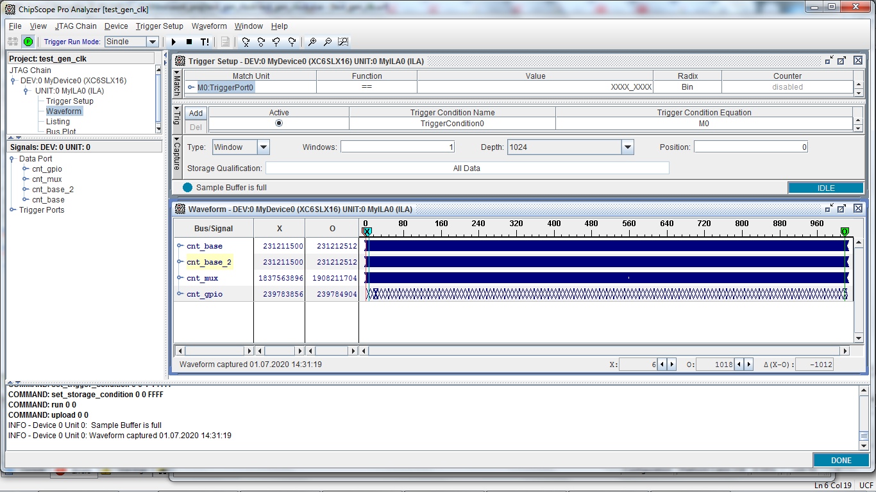Increment the X cursor position stepper

[x=672, y=365]
